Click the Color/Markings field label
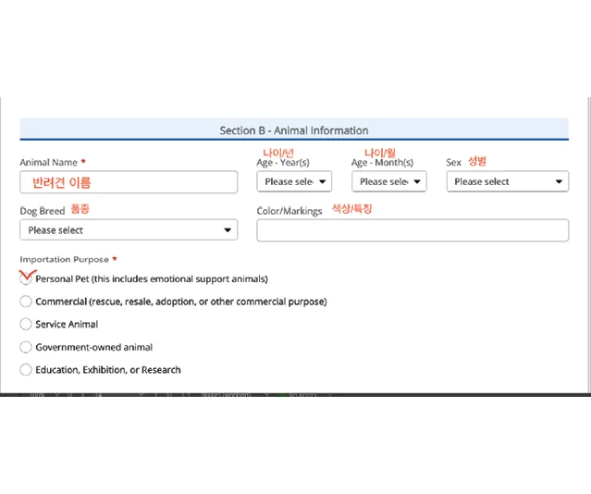591x494 pixels. point(289,211)
